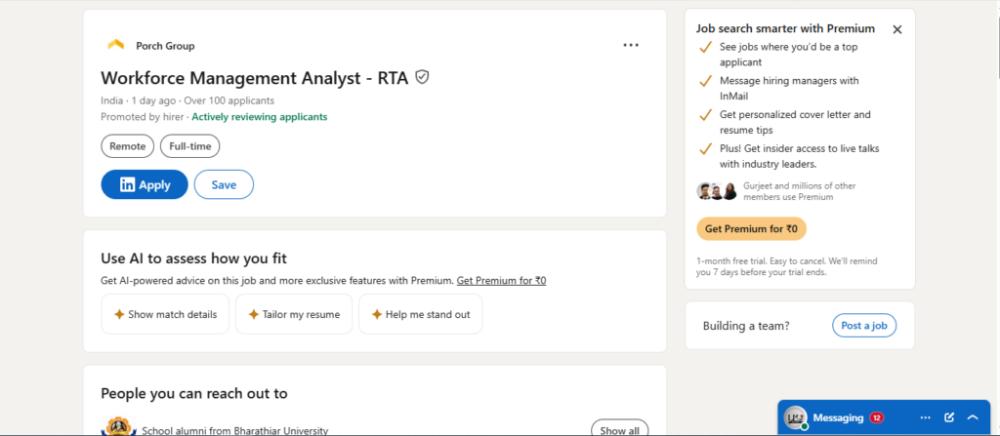Screen dimensions: 1000x436
Task: Click the Message hiring managers with InMail item
Action: pyautogui.click(x=789, y=89)
